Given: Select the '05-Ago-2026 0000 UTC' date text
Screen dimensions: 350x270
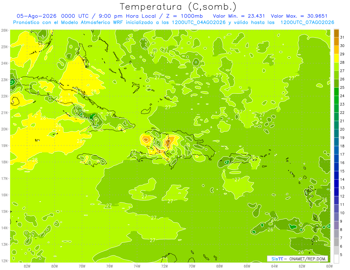Looking at the screenshot, I should tap(52, 16).
